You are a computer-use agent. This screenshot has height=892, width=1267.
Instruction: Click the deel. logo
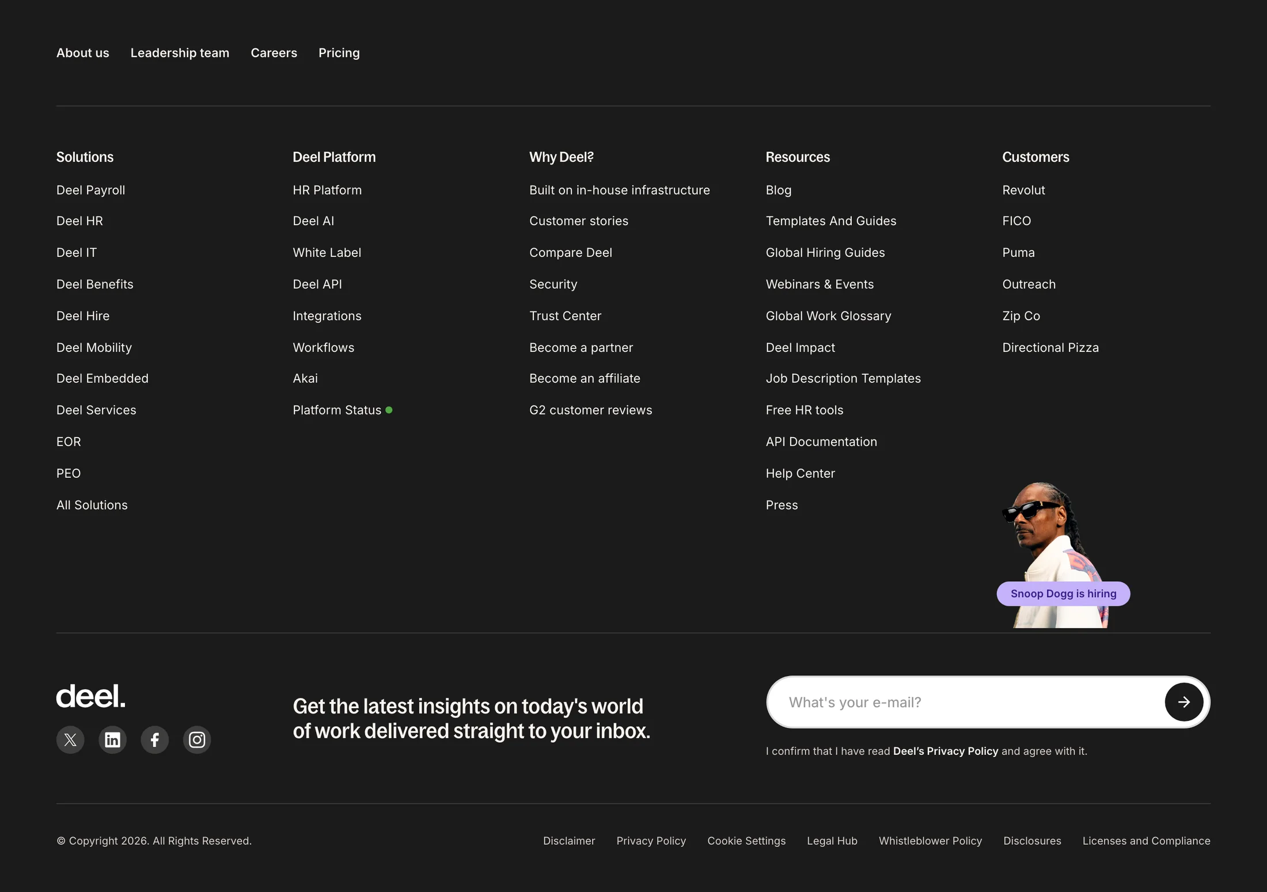[x=90, y=696]
